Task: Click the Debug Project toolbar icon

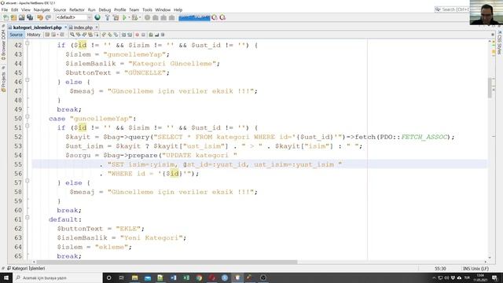Action: click(134, 17)
